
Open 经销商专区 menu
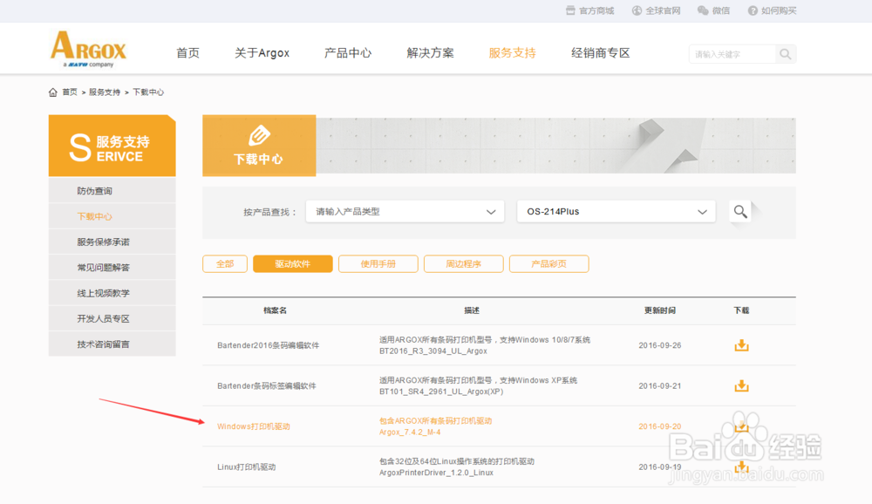(601, 53)
